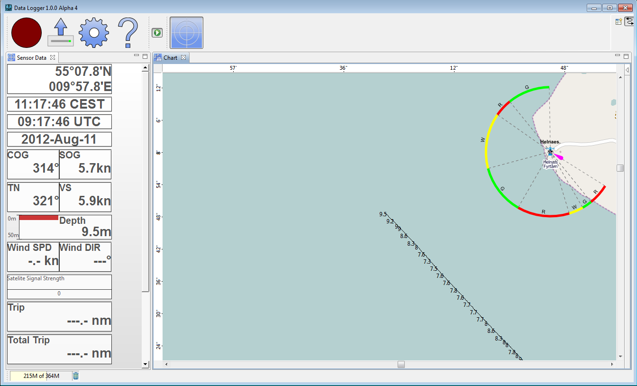The image size is (637, 386).
Task: Select the route perspective with curved arrows
Action: click(629, 21)
